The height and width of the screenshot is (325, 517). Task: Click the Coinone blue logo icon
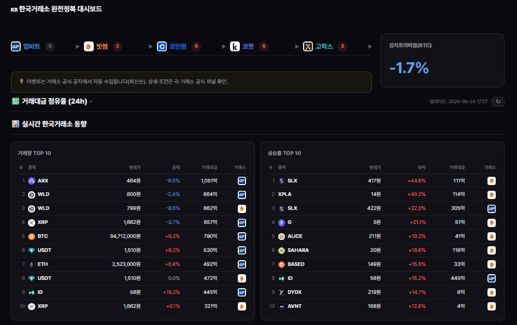pyautogui.click(x=162, y=47)
